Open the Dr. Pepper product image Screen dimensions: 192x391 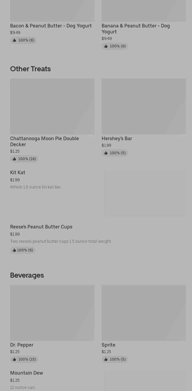point(52,313)
